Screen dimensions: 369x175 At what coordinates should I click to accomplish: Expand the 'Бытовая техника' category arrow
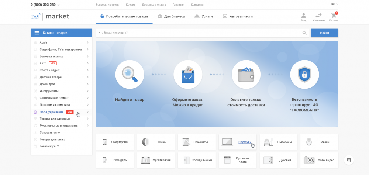pos(87,56)
